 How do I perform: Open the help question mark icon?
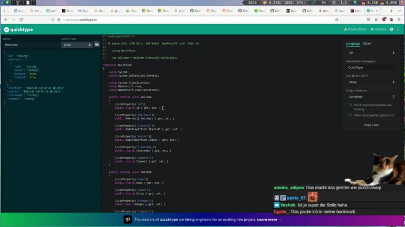tap(391, 29)
